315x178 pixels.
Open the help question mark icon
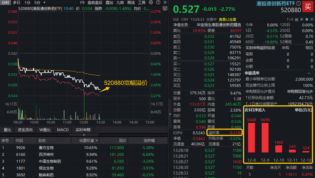point(158,3)
